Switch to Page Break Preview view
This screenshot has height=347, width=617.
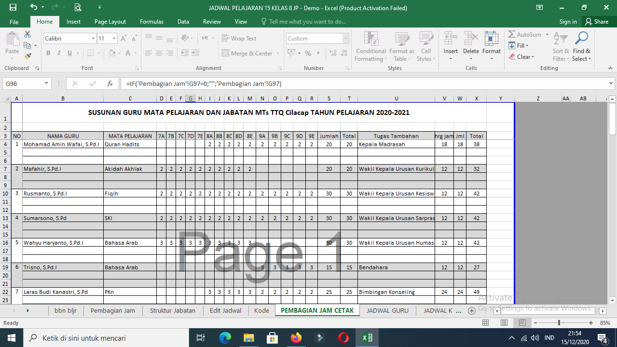[521, 322]
